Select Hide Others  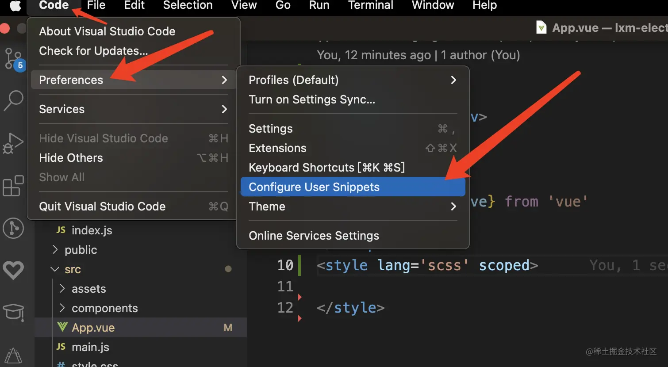[x=134, y=158]
